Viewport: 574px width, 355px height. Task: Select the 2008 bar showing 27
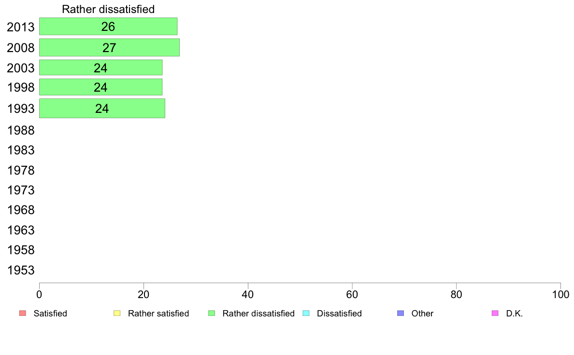click(109, 48)
